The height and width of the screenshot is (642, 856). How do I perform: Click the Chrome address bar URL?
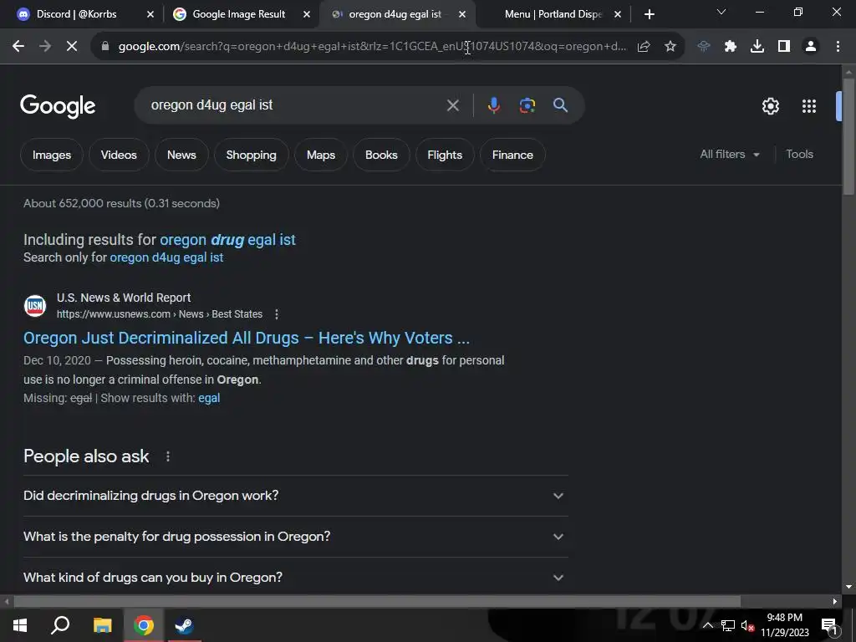pos(372,47)
